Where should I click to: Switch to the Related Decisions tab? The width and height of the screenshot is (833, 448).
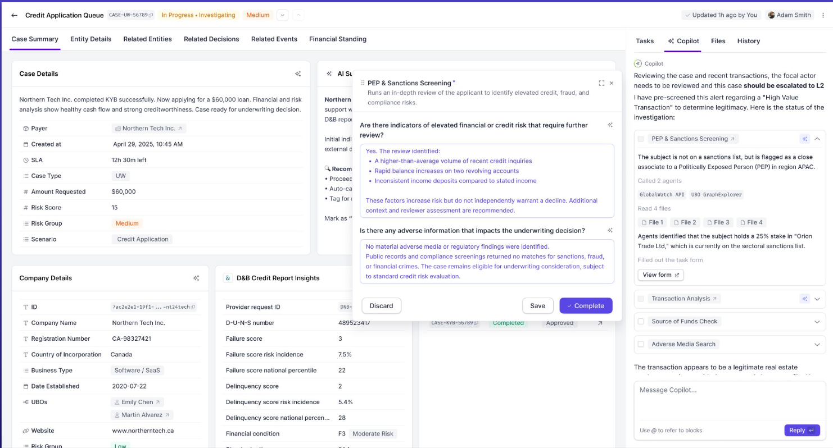[211, 39]
